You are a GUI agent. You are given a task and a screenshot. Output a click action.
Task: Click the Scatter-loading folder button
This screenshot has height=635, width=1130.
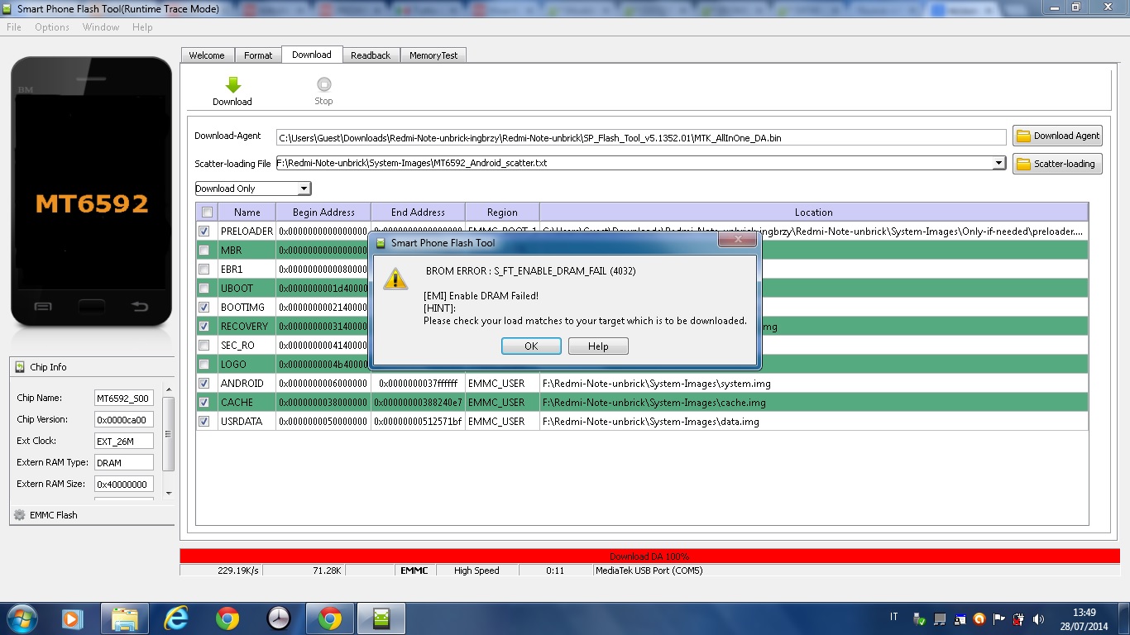[x=1057, y=164]
